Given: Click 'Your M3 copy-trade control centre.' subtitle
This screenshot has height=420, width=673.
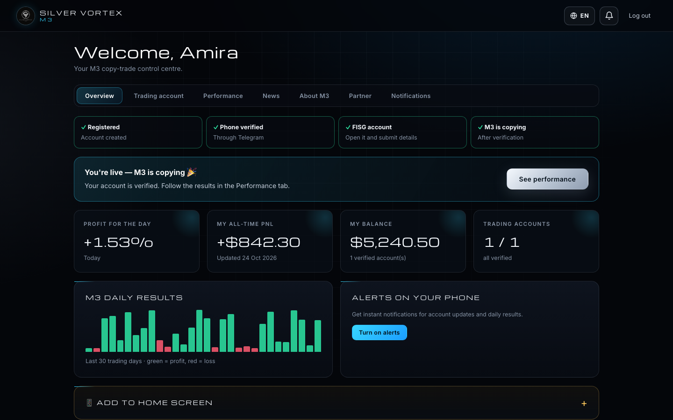Looking at the screenshot, I should (x=128, y=69).
